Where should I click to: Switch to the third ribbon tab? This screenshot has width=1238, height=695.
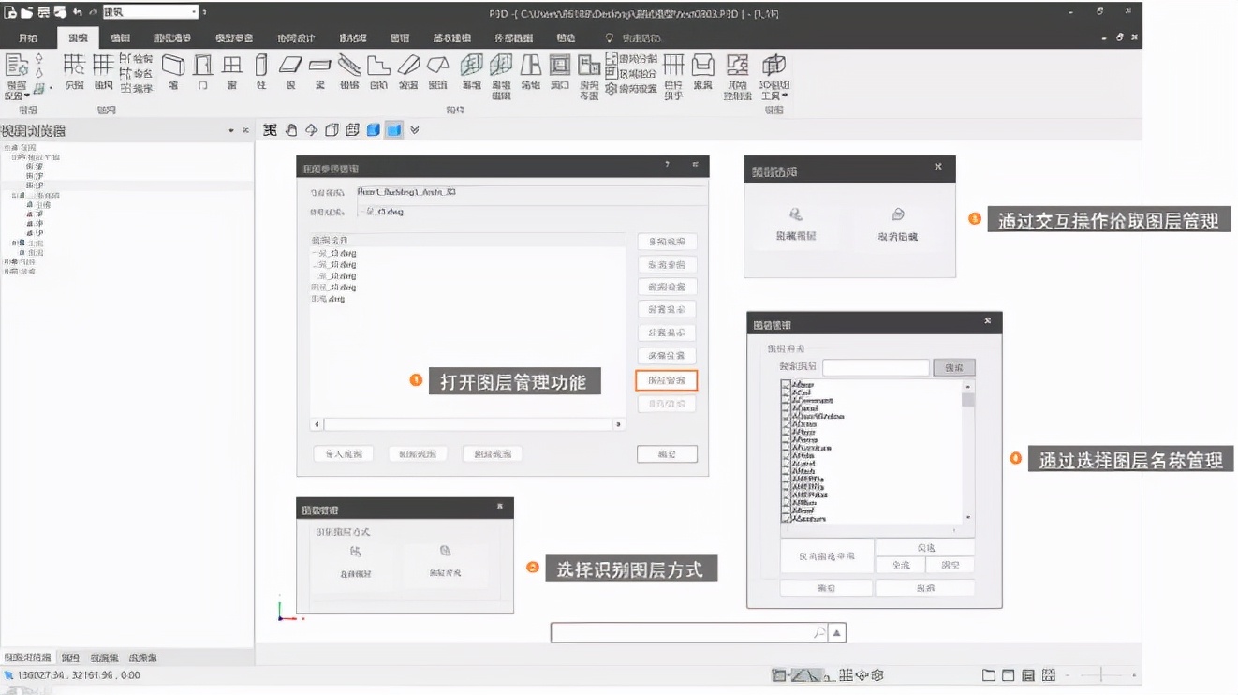click(120, 37)
